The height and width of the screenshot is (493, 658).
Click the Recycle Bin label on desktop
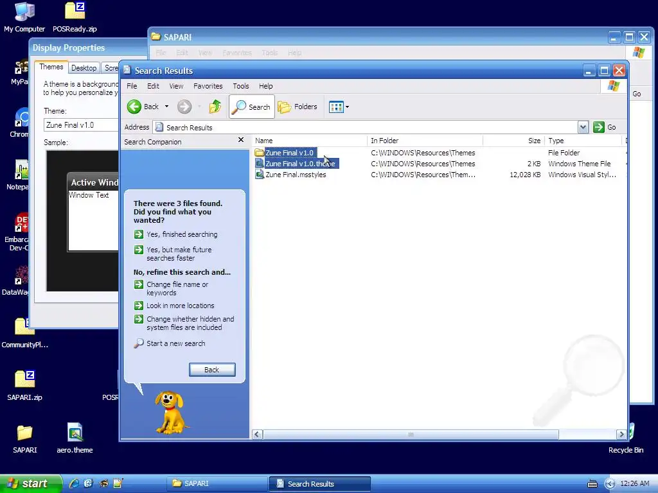click(x=626, y=450)
